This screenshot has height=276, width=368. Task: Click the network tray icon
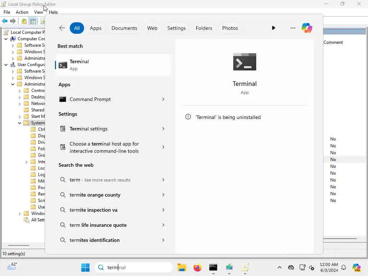[x=302, y=267]
